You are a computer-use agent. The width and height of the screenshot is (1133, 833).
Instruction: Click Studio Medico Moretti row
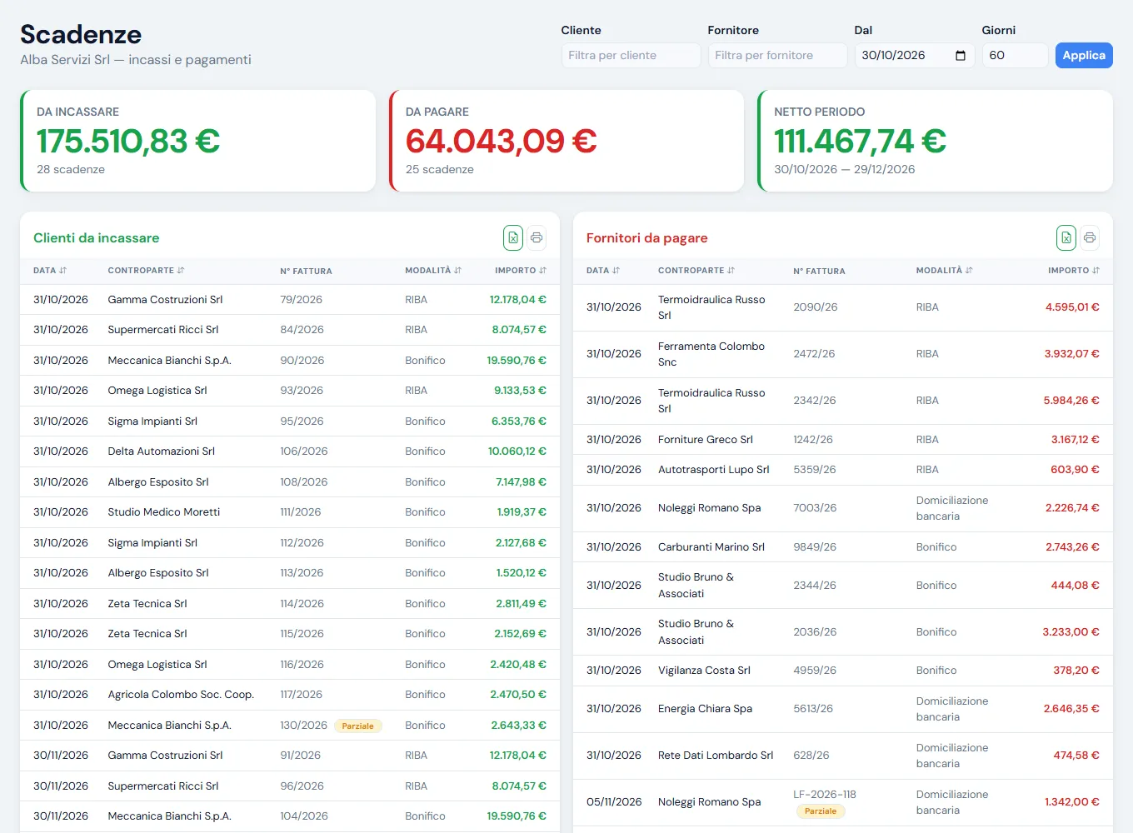(290, 512)
